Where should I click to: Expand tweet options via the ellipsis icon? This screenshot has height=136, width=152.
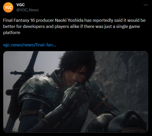pos(146,5)
